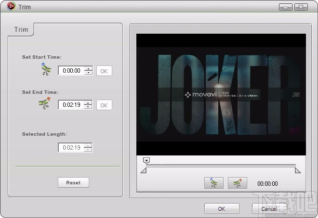Click the end time field showing 0:02:19
318x218 pixels.
point(71,105)
